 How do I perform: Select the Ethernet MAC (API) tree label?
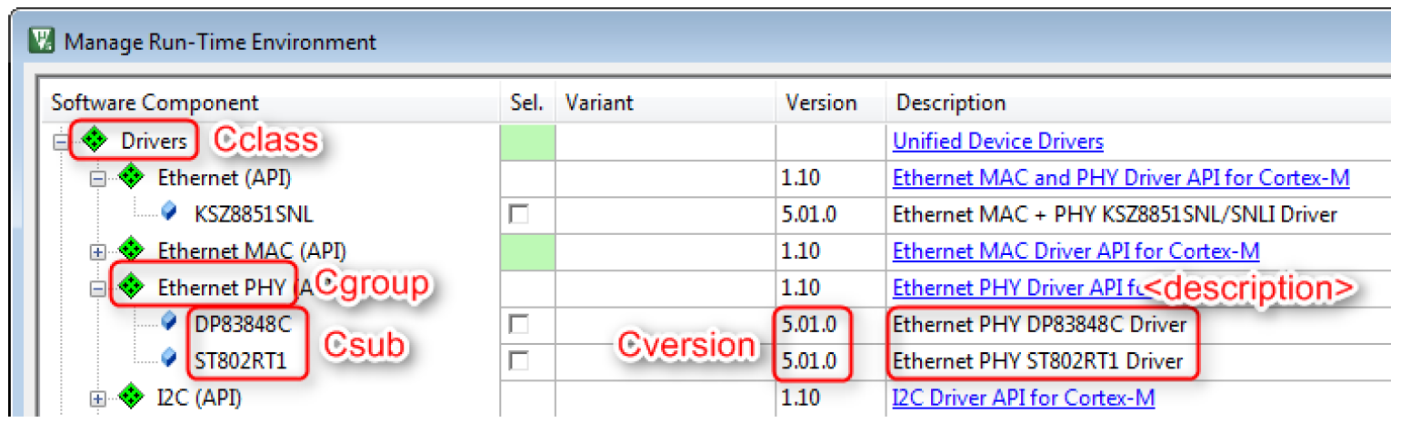(252, 250)
